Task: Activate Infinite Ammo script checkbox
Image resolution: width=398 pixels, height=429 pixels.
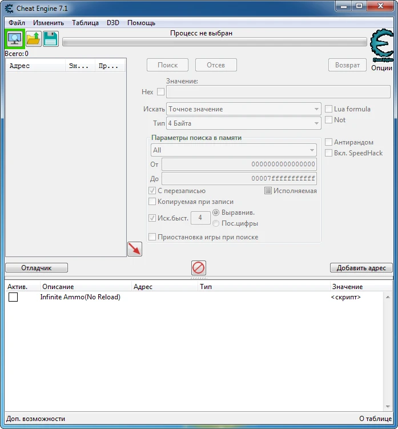Action: pos(13,297)
